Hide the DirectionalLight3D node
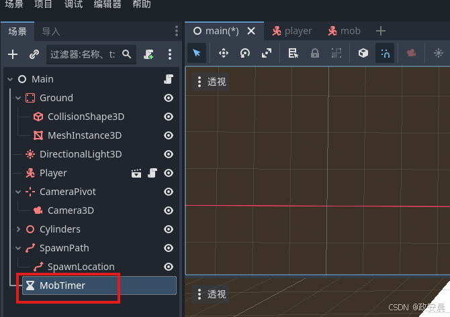Image resolution: width=450 pixels, height=317 pixels. 169,154
